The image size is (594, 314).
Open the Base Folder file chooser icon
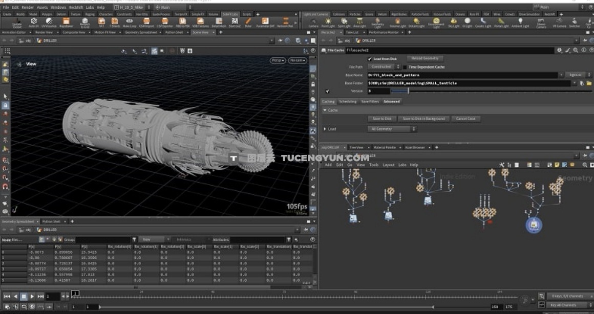(589, 83)
